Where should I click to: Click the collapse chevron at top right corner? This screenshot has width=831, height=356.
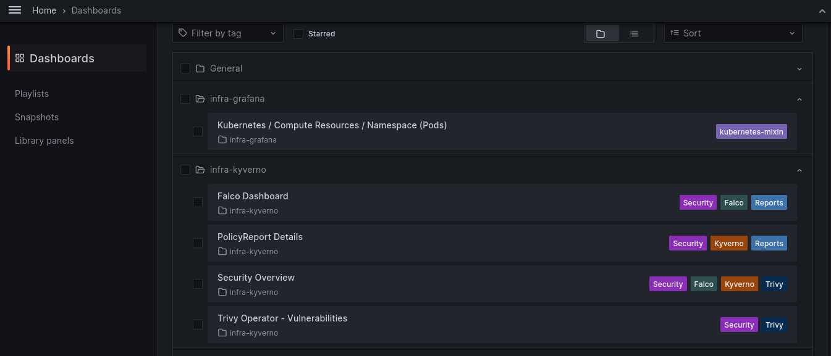[x=822, y=10]
